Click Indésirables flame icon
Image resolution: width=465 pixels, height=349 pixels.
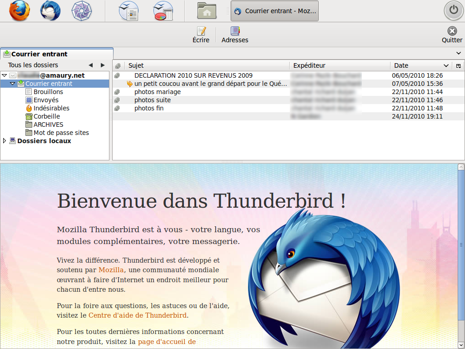point(29,108)
